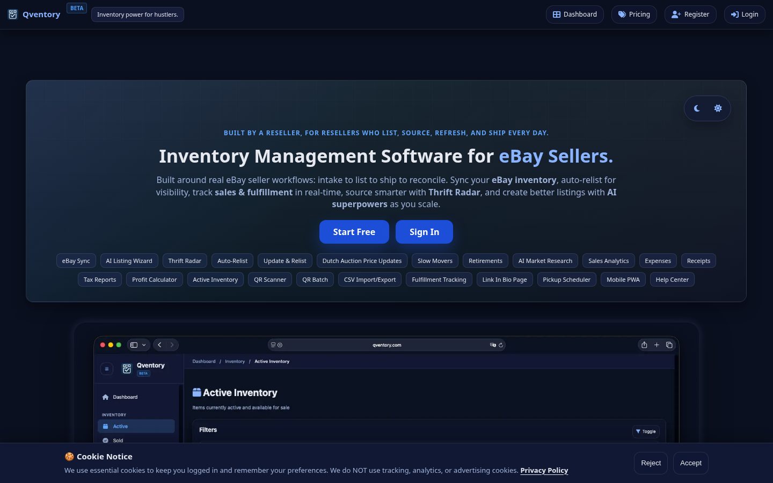Click the Start Free button

354,232
